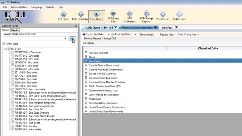Switch to the Values tab
This screenshot has width=242, height=136.
coord(5,30)
